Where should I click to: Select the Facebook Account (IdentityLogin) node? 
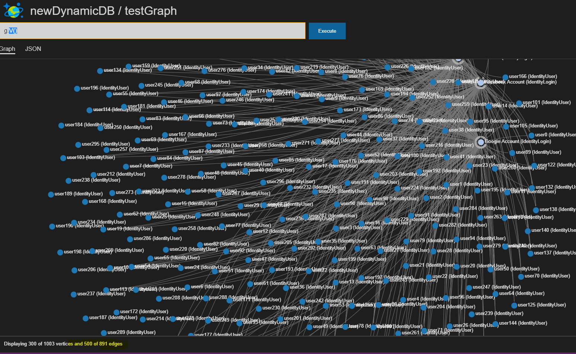point(481,83)
